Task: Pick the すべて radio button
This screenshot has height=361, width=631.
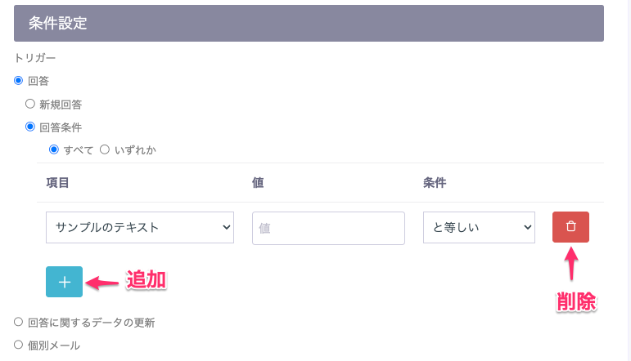Action: [54, 149]
